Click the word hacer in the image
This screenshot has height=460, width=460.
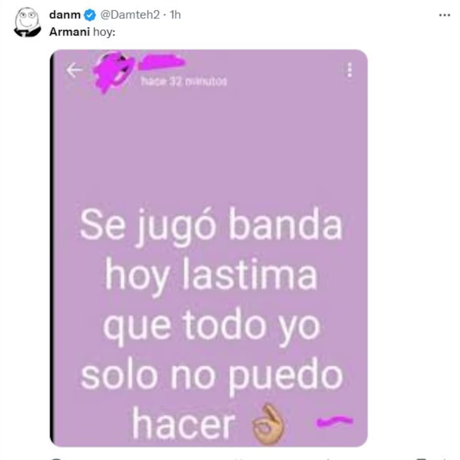(183, 425)
